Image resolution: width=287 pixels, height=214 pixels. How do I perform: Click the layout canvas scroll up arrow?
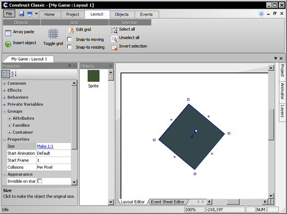[271, 68]
